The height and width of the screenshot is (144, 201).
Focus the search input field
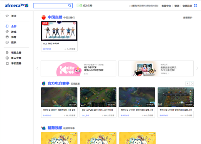pos(53,5)
